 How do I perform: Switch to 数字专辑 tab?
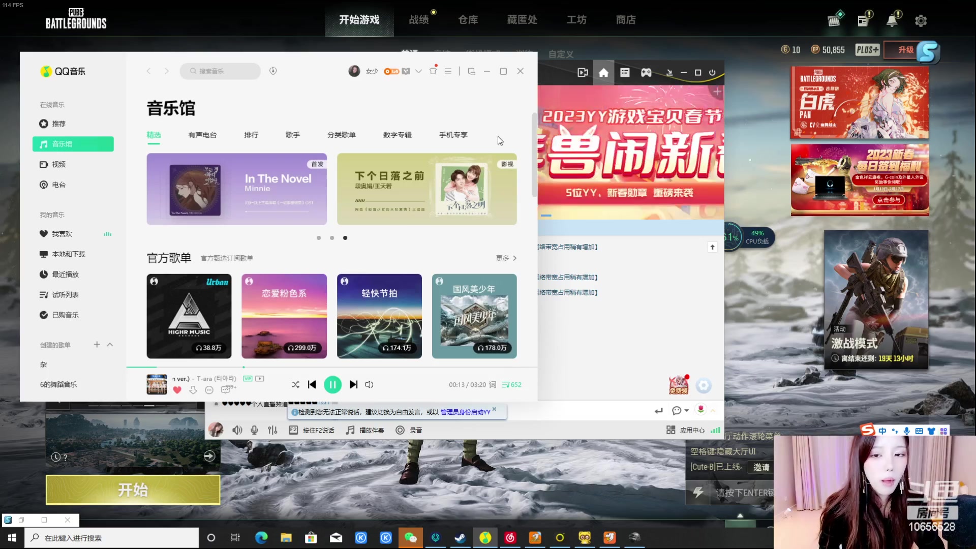click(398, 135)
